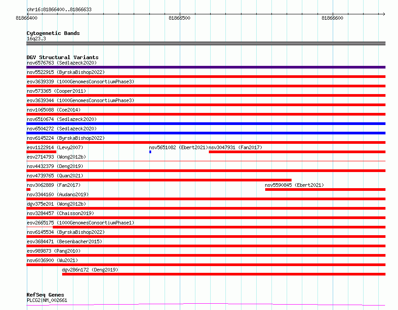Select esv1122914 (Levy2007) label

tap(55, 147)
